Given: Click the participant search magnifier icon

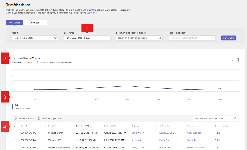Looking at the screenshot, I should click(x=160, y=38).
